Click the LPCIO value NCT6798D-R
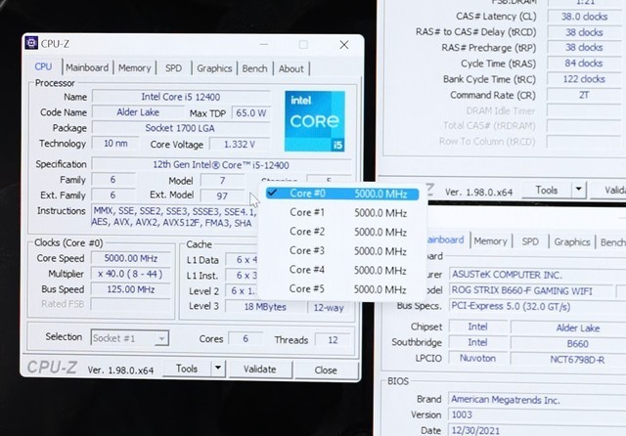This screenshot has height=436, width=626. [x=568, y=360]
